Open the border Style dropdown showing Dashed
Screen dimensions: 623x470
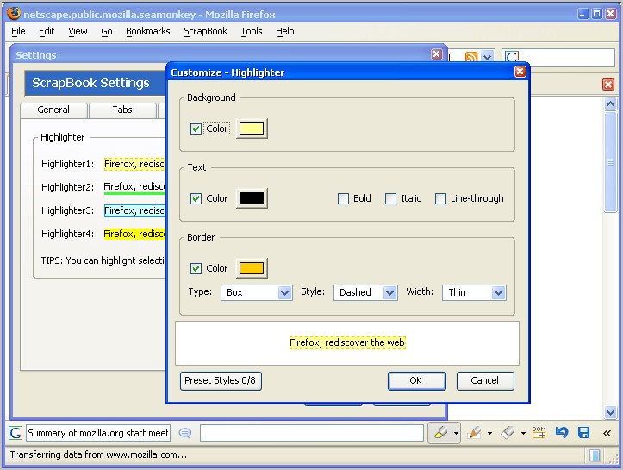(x=365, y=292)
